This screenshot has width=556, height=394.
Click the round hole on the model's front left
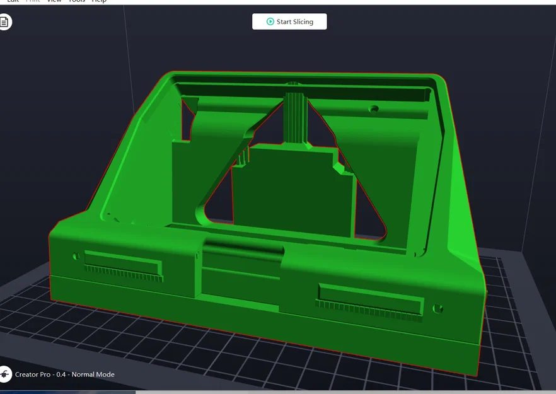[x=76, y=256]
